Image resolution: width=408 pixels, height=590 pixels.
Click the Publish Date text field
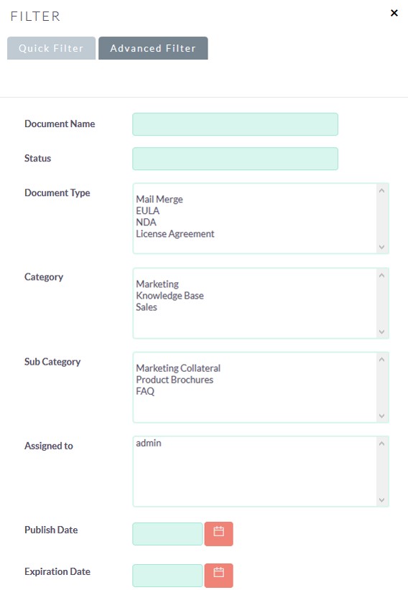pyautogui.click(x=167, y=533)
